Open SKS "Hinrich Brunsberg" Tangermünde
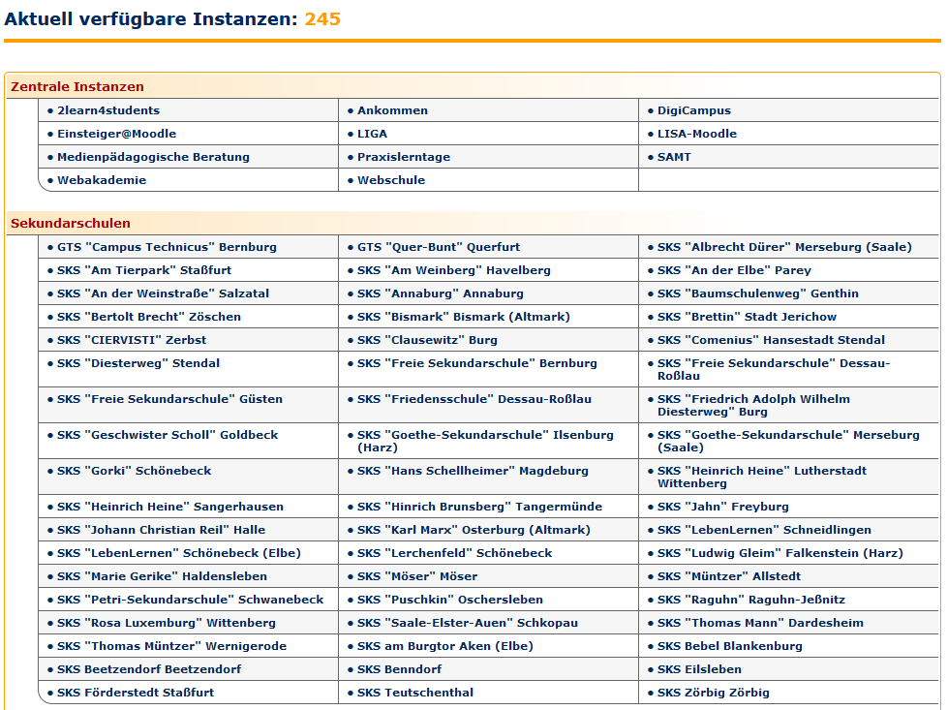947x710 pixels. click(x=479, y=507)
